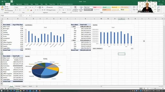Open Format as Table gallery
Viewport: 165px width, 92px height.
(81, 9)
